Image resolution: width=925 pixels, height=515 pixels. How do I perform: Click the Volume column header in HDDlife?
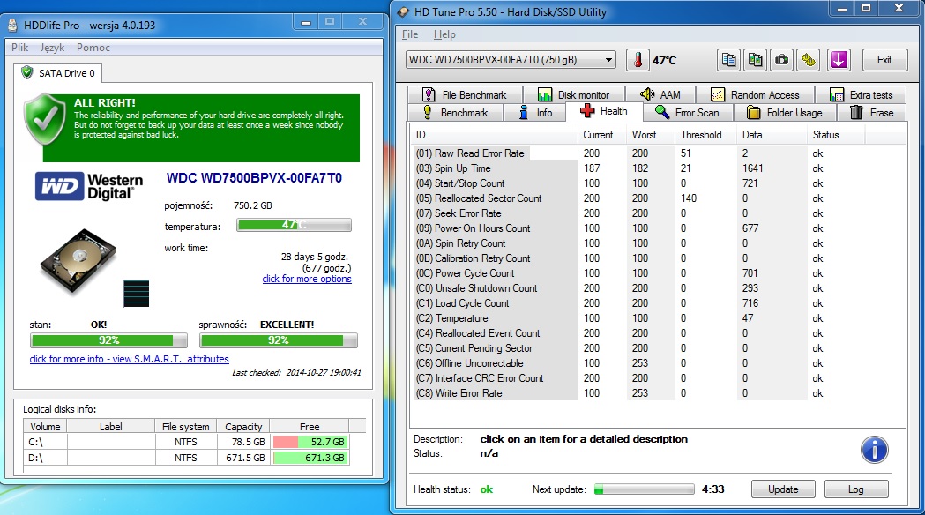pos(45,427)
